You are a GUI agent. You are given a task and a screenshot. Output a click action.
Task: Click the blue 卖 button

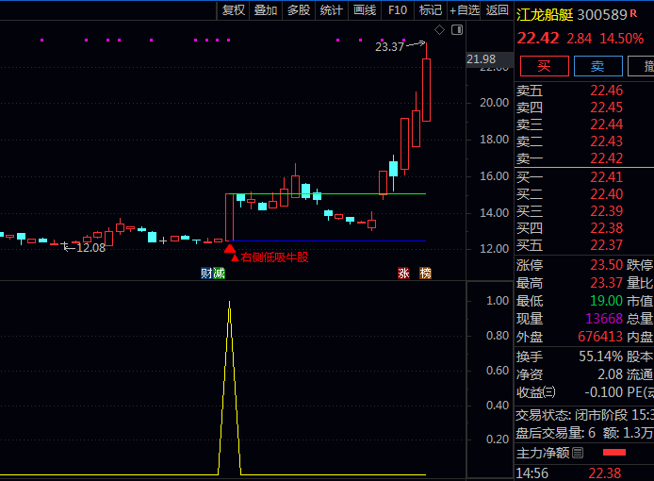(x=598, y=66)
